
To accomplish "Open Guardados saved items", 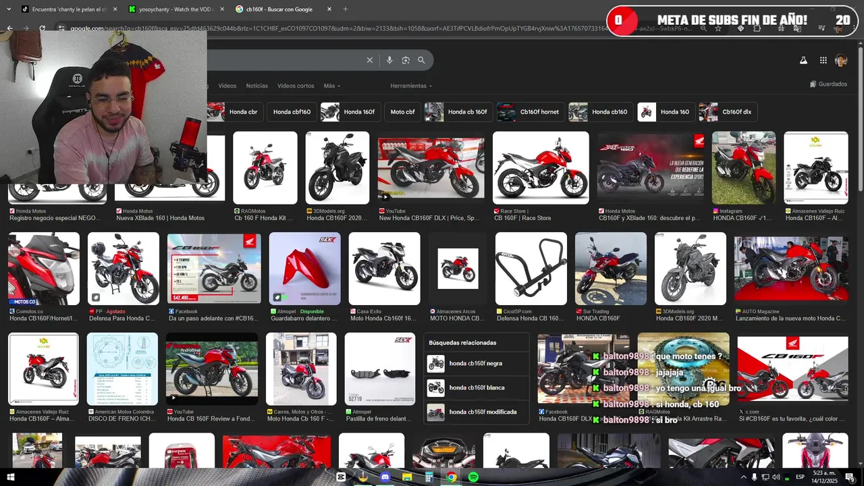I will click(828, 84).
